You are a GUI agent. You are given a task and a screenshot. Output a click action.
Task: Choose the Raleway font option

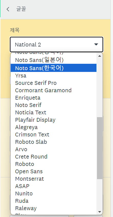(53, 208)
